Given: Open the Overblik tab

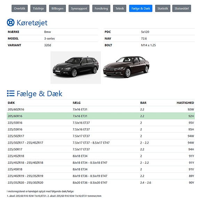Looking at the screenshot, I should click(x=19, y=8).
